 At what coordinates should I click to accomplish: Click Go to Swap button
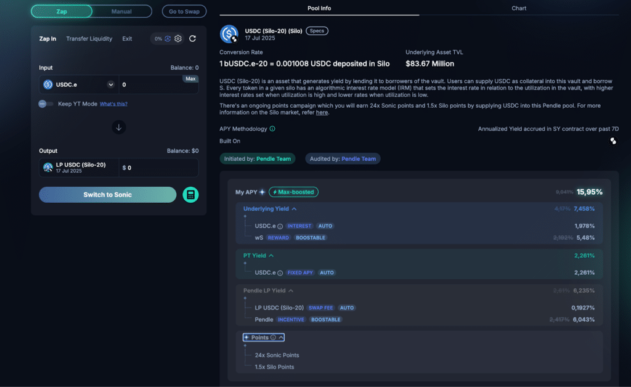184,11
